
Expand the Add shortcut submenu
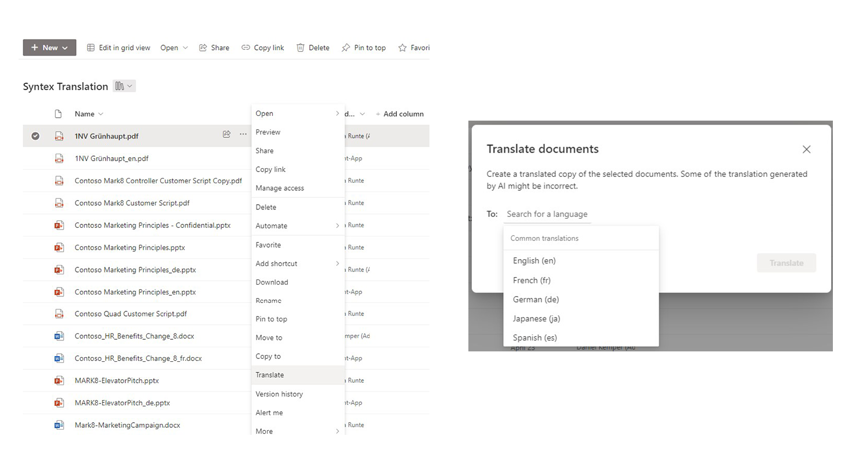(298, 263)
